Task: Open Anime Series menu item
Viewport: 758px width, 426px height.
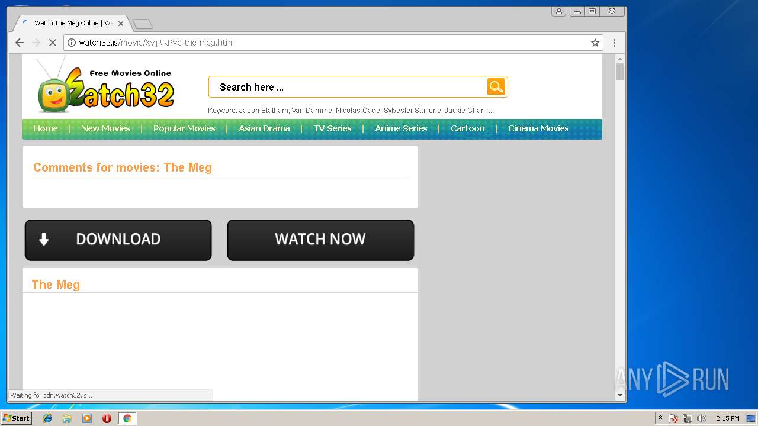Action: [401, 128]
